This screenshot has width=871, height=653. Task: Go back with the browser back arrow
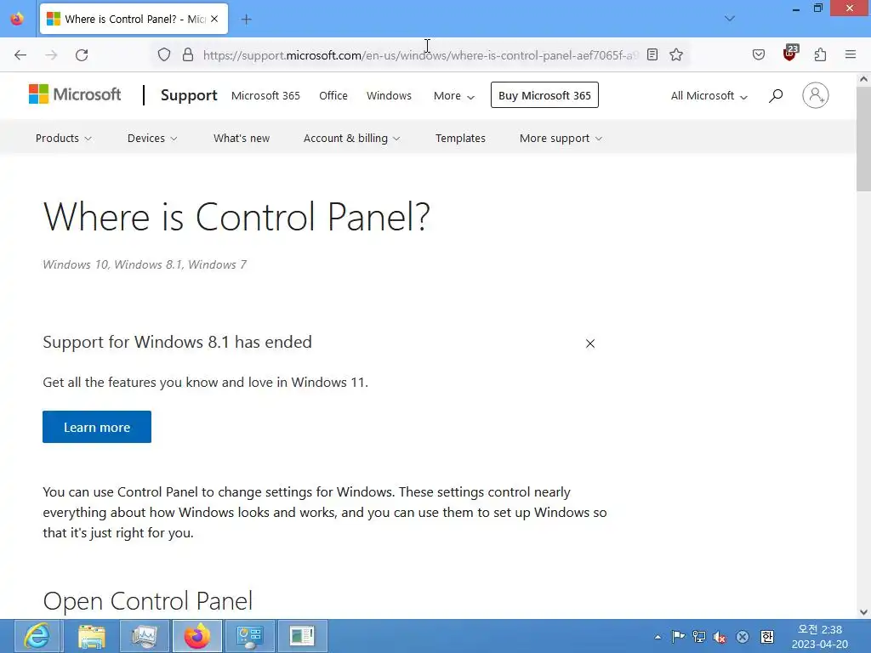20,55
